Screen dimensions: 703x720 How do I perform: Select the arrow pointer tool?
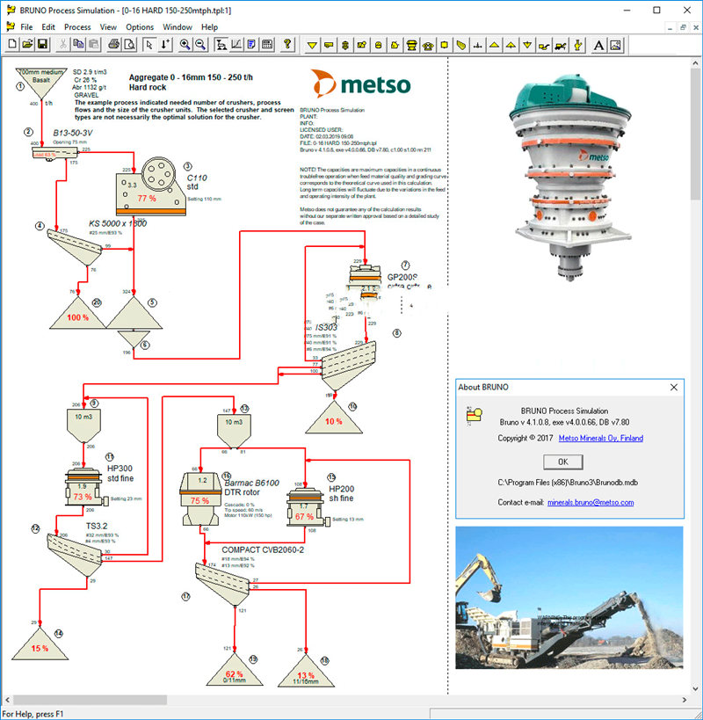[149, 45]
